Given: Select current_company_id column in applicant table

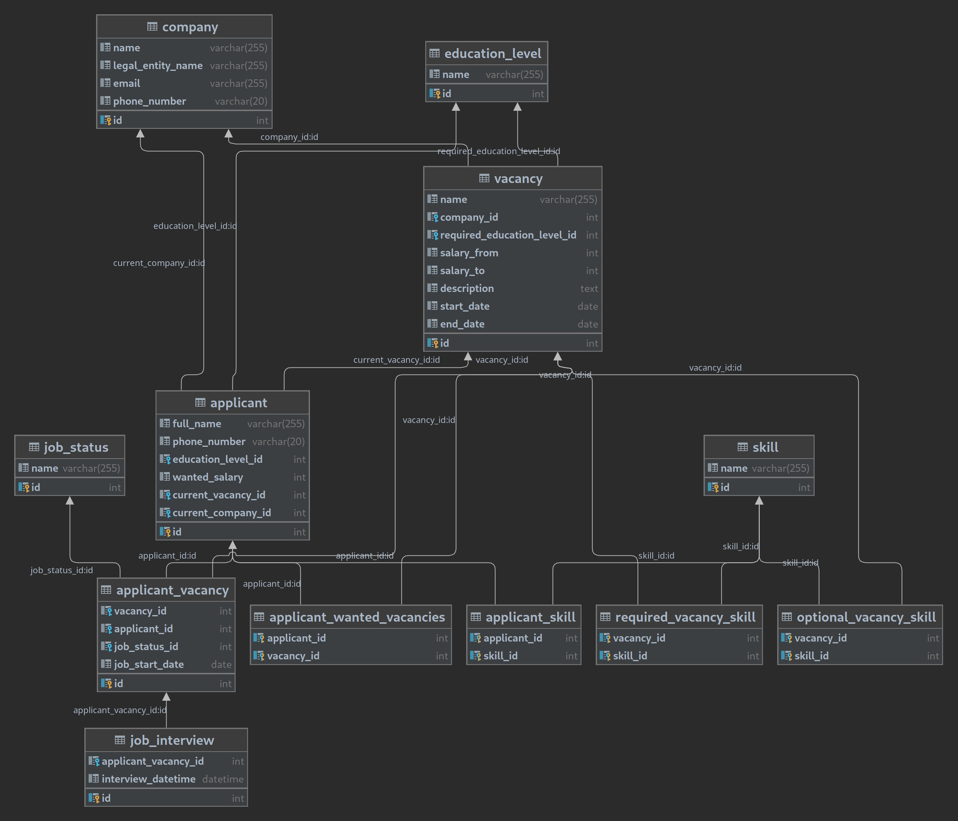Looking at the screenshot, I should tap(221, 513).
